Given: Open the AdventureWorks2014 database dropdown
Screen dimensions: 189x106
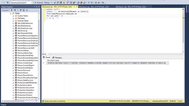Looking at the screenshot, I should pyautogui.click(x=32, y=3).
